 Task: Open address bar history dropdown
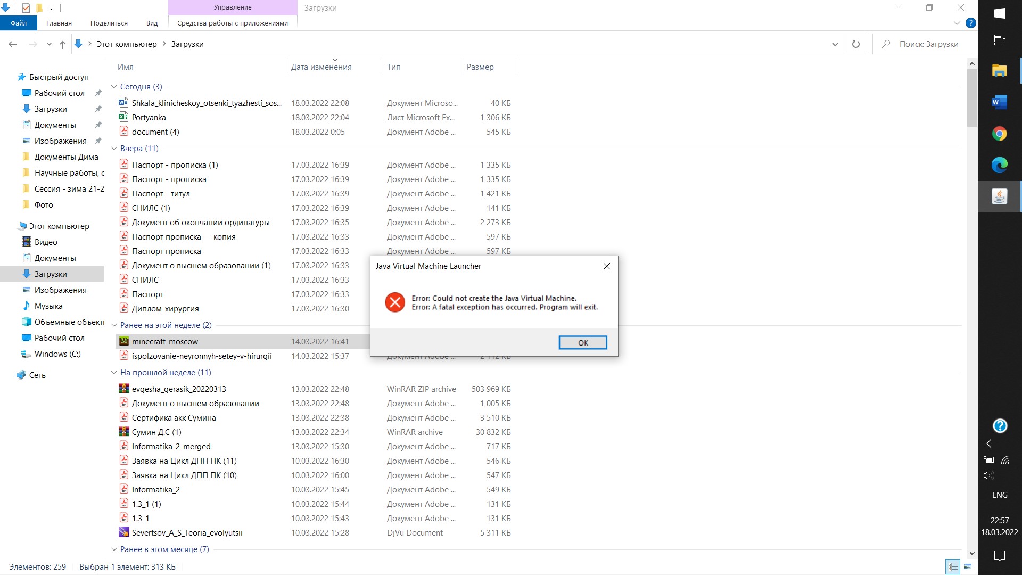[x=835, y=44]
